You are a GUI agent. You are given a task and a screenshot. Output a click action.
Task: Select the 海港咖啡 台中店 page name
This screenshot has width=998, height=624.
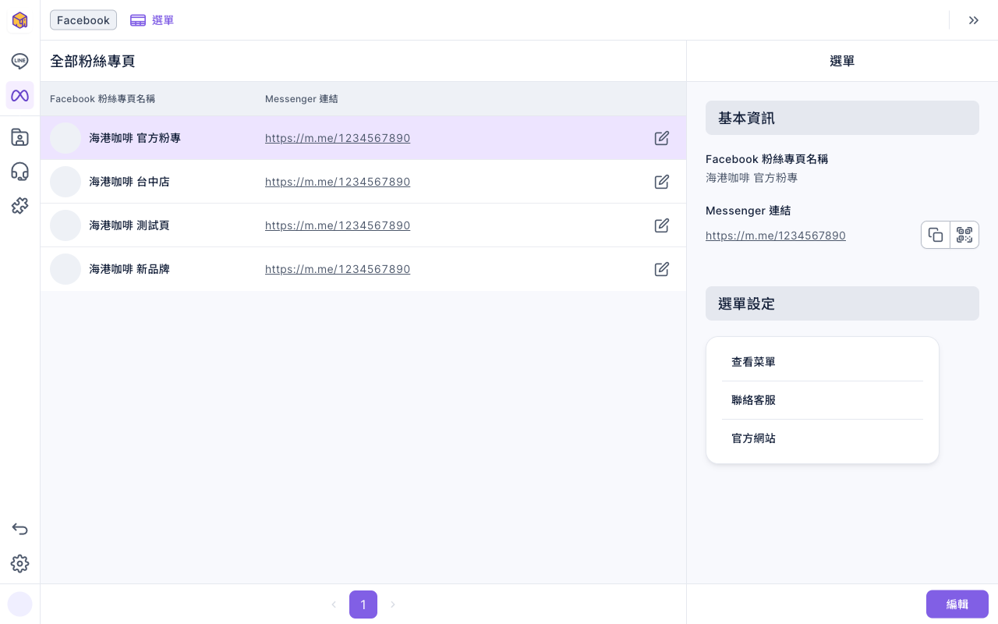pyautogui.click(x=129, y=182)
